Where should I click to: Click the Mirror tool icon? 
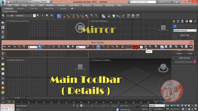tap(146, 47)
